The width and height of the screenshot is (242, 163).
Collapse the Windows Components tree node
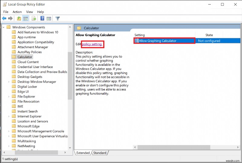pos(3,27)
